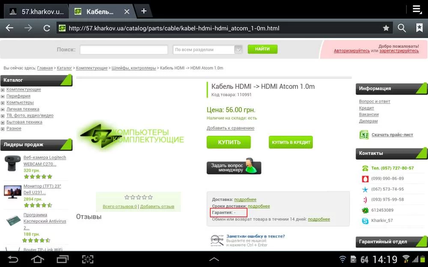
Task: Click Добавить отзыв link
Action: pos(157,206)
